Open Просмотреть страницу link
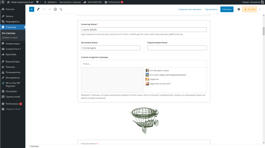Screen dimensions: 265x148 click(x=70, y=2)
